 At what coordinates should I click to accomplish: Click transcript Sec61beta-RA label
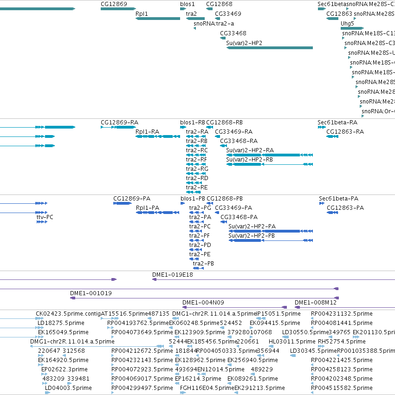(337, 123)
